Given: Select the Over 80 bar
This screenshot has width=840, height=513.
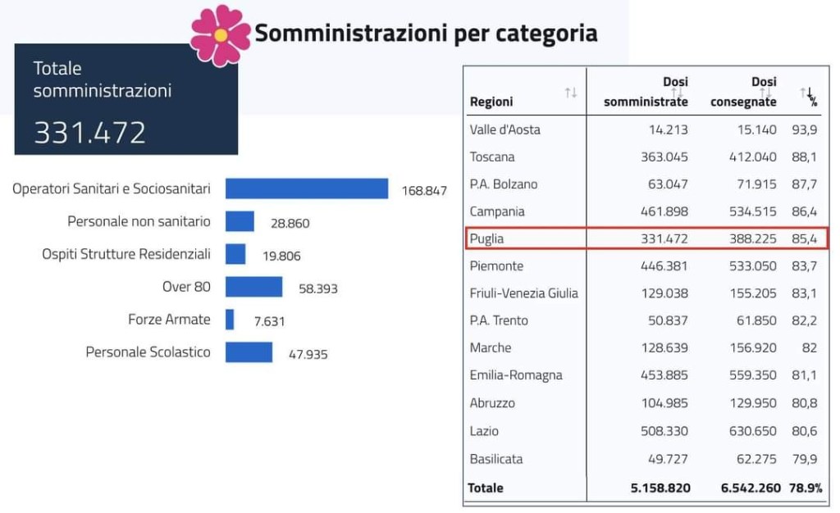Looking at the screenshot, I should 253,287.
